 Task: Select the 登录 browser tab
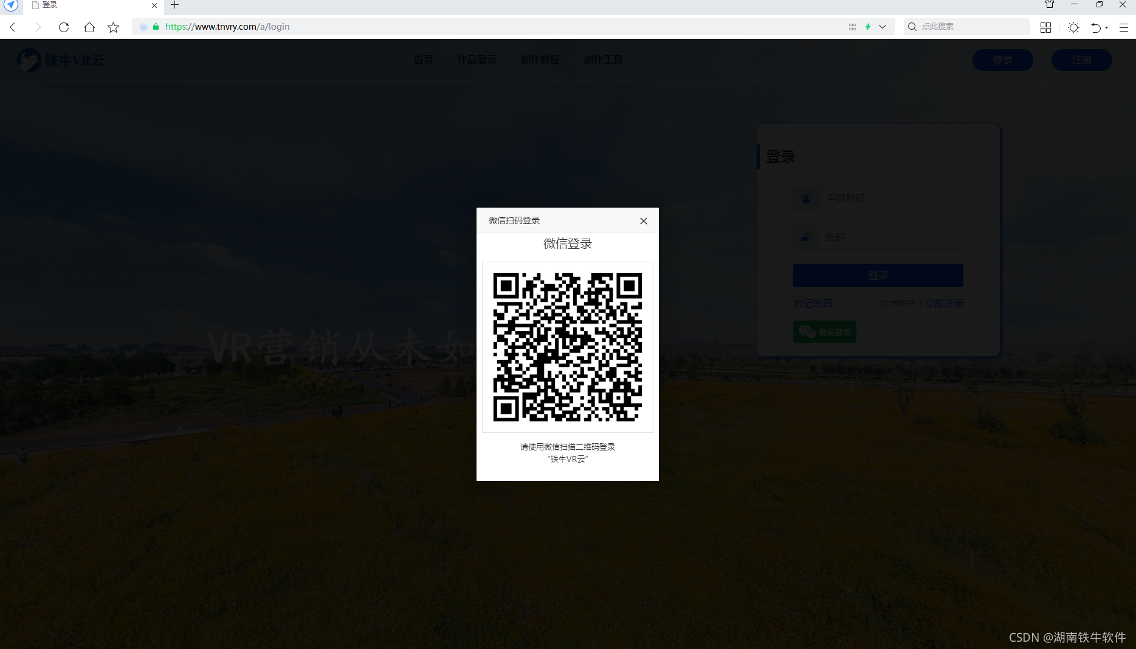tap(94, 5)
